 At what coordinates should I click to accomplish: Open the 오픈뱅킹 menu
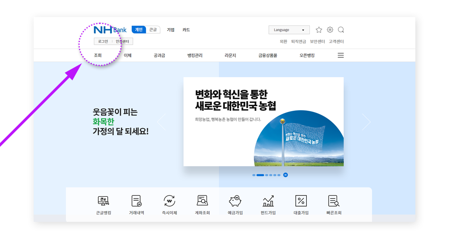click(307, 56)
